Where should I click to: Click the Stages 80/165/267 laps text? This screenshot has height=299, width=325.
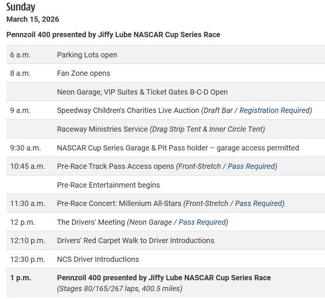(119, 288)
